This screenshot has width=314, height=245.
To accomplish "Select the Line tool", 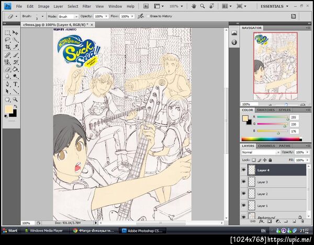I will [15, 91].
